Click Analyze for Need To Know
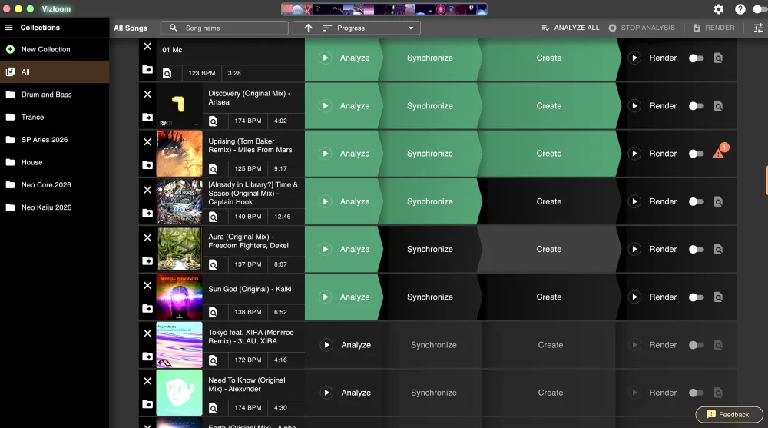 pyautogui.click(x=346, y=393)
